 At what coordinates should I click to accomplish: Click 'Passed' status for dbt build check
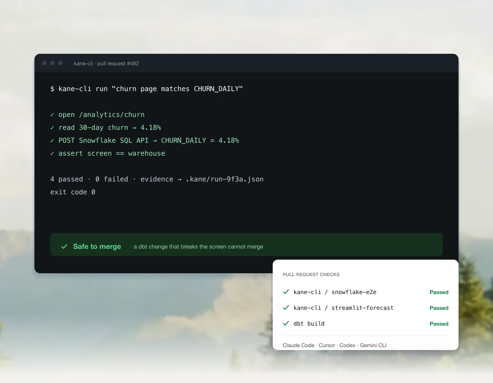click(439, 324)
